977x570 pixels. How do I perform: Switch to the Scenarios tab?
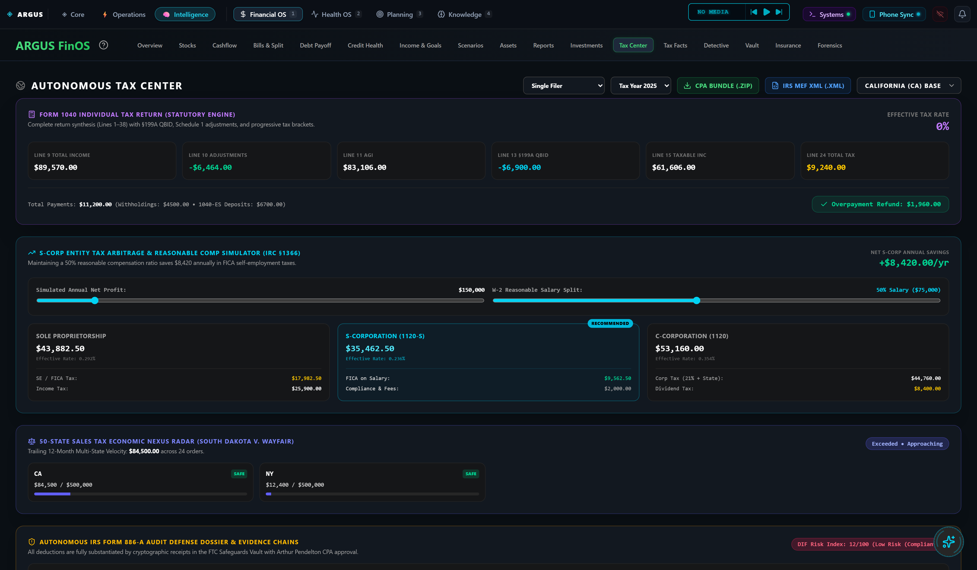pyautogui.click(x=470, y=45)
